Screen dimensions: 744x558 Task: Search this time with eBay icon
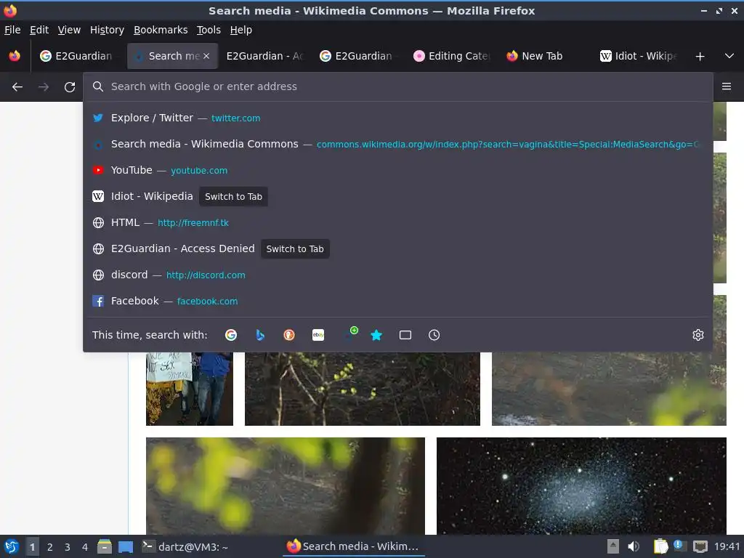318,335
